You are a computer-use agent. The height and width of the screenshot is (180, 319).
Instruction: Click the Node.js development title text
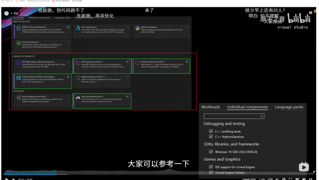coord(30,42)
